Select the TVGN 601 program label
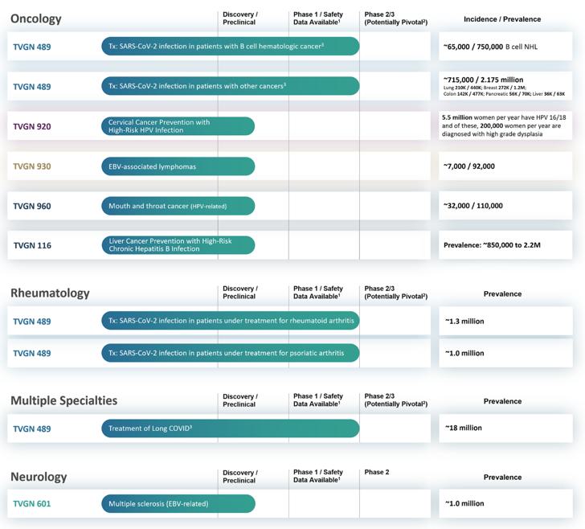The height and width of the screenshot is (529, 585). click(x=32, y=504)
